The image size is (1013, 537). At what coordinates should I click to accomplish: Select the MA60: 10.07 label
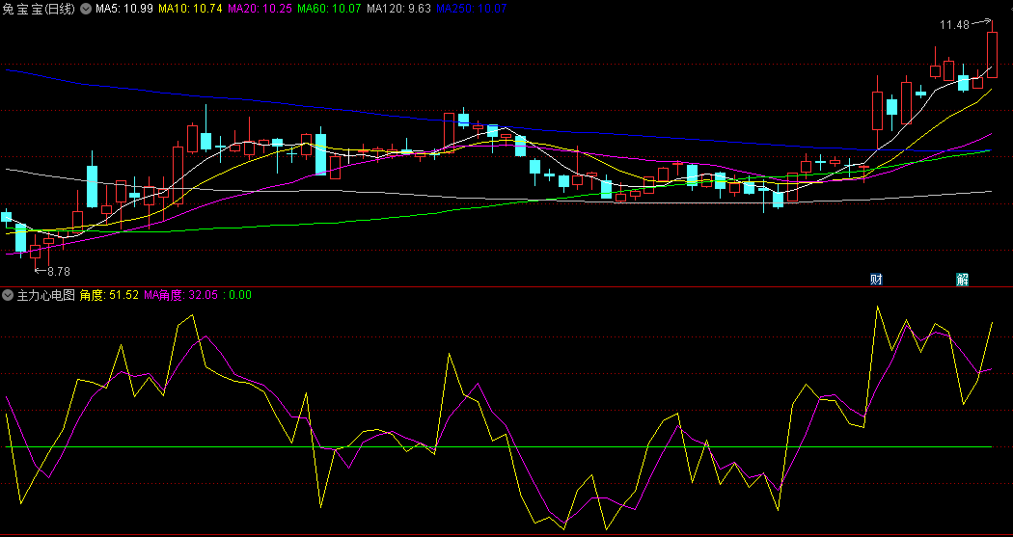pyautogui.click(x=330, y=9)
